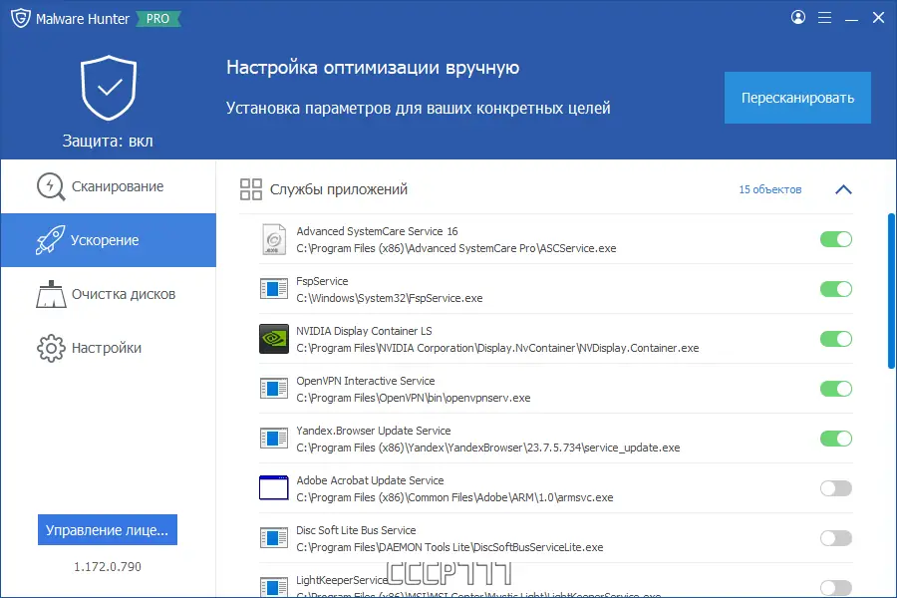Click the Malware Hunter shield logo
The width and height of the screenshot is (897, 598).
click(21, 18)
